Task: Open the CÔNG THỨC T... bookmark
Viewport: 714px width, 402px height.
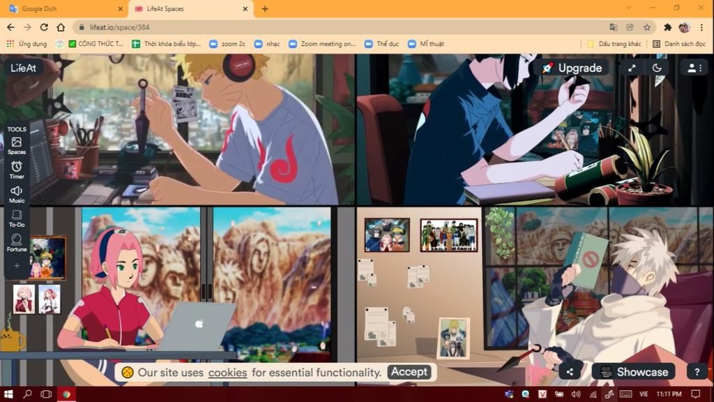Action: (96, 44)
